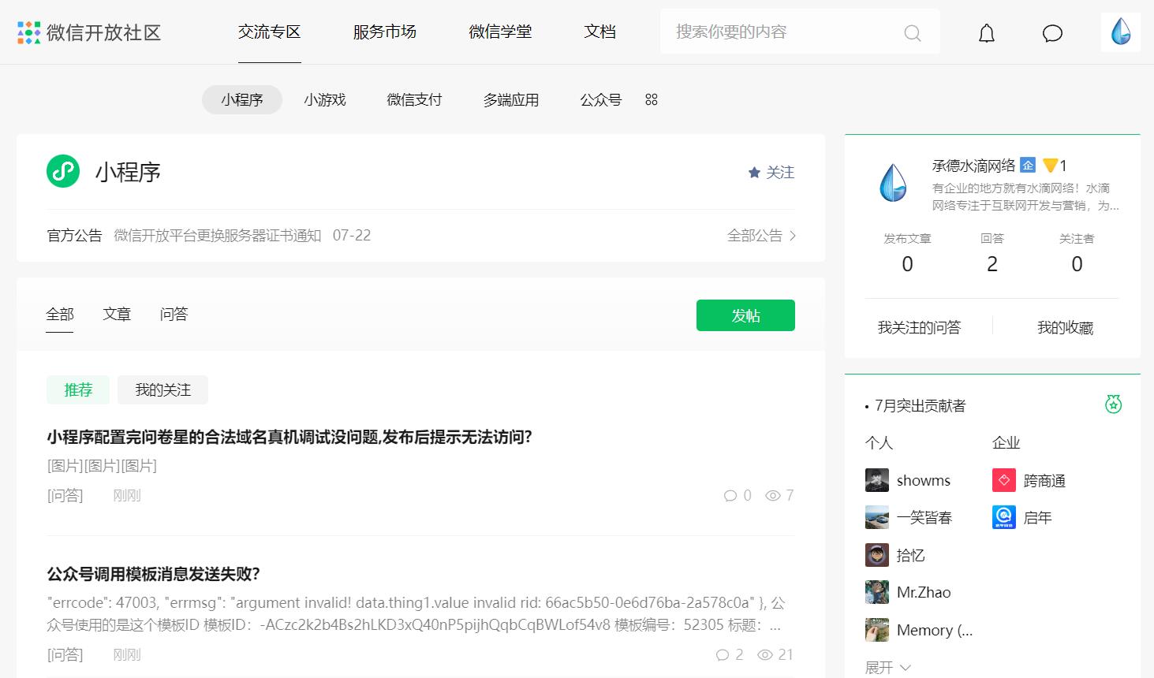The image size is (1154, 678).
Task: Open the showms avatar
Action: pyautogui.click(x=877, y=480)
